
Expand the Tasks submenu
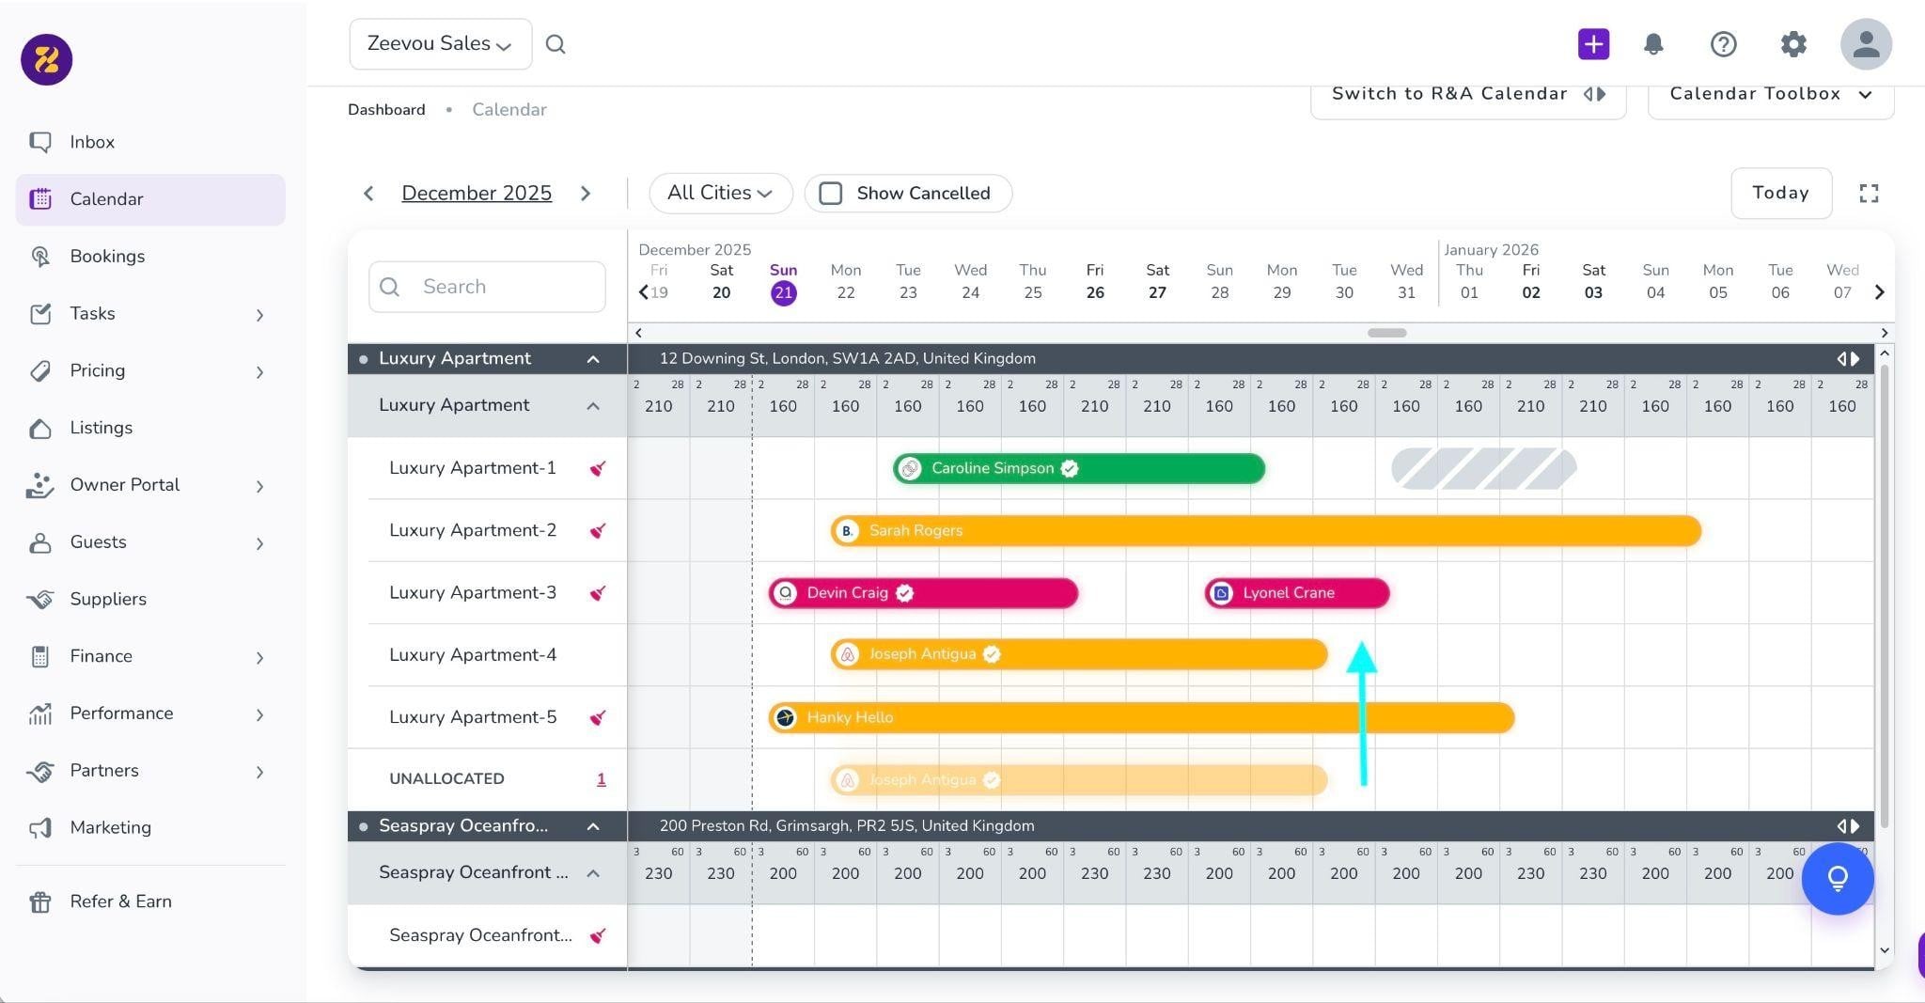point(260,315)
